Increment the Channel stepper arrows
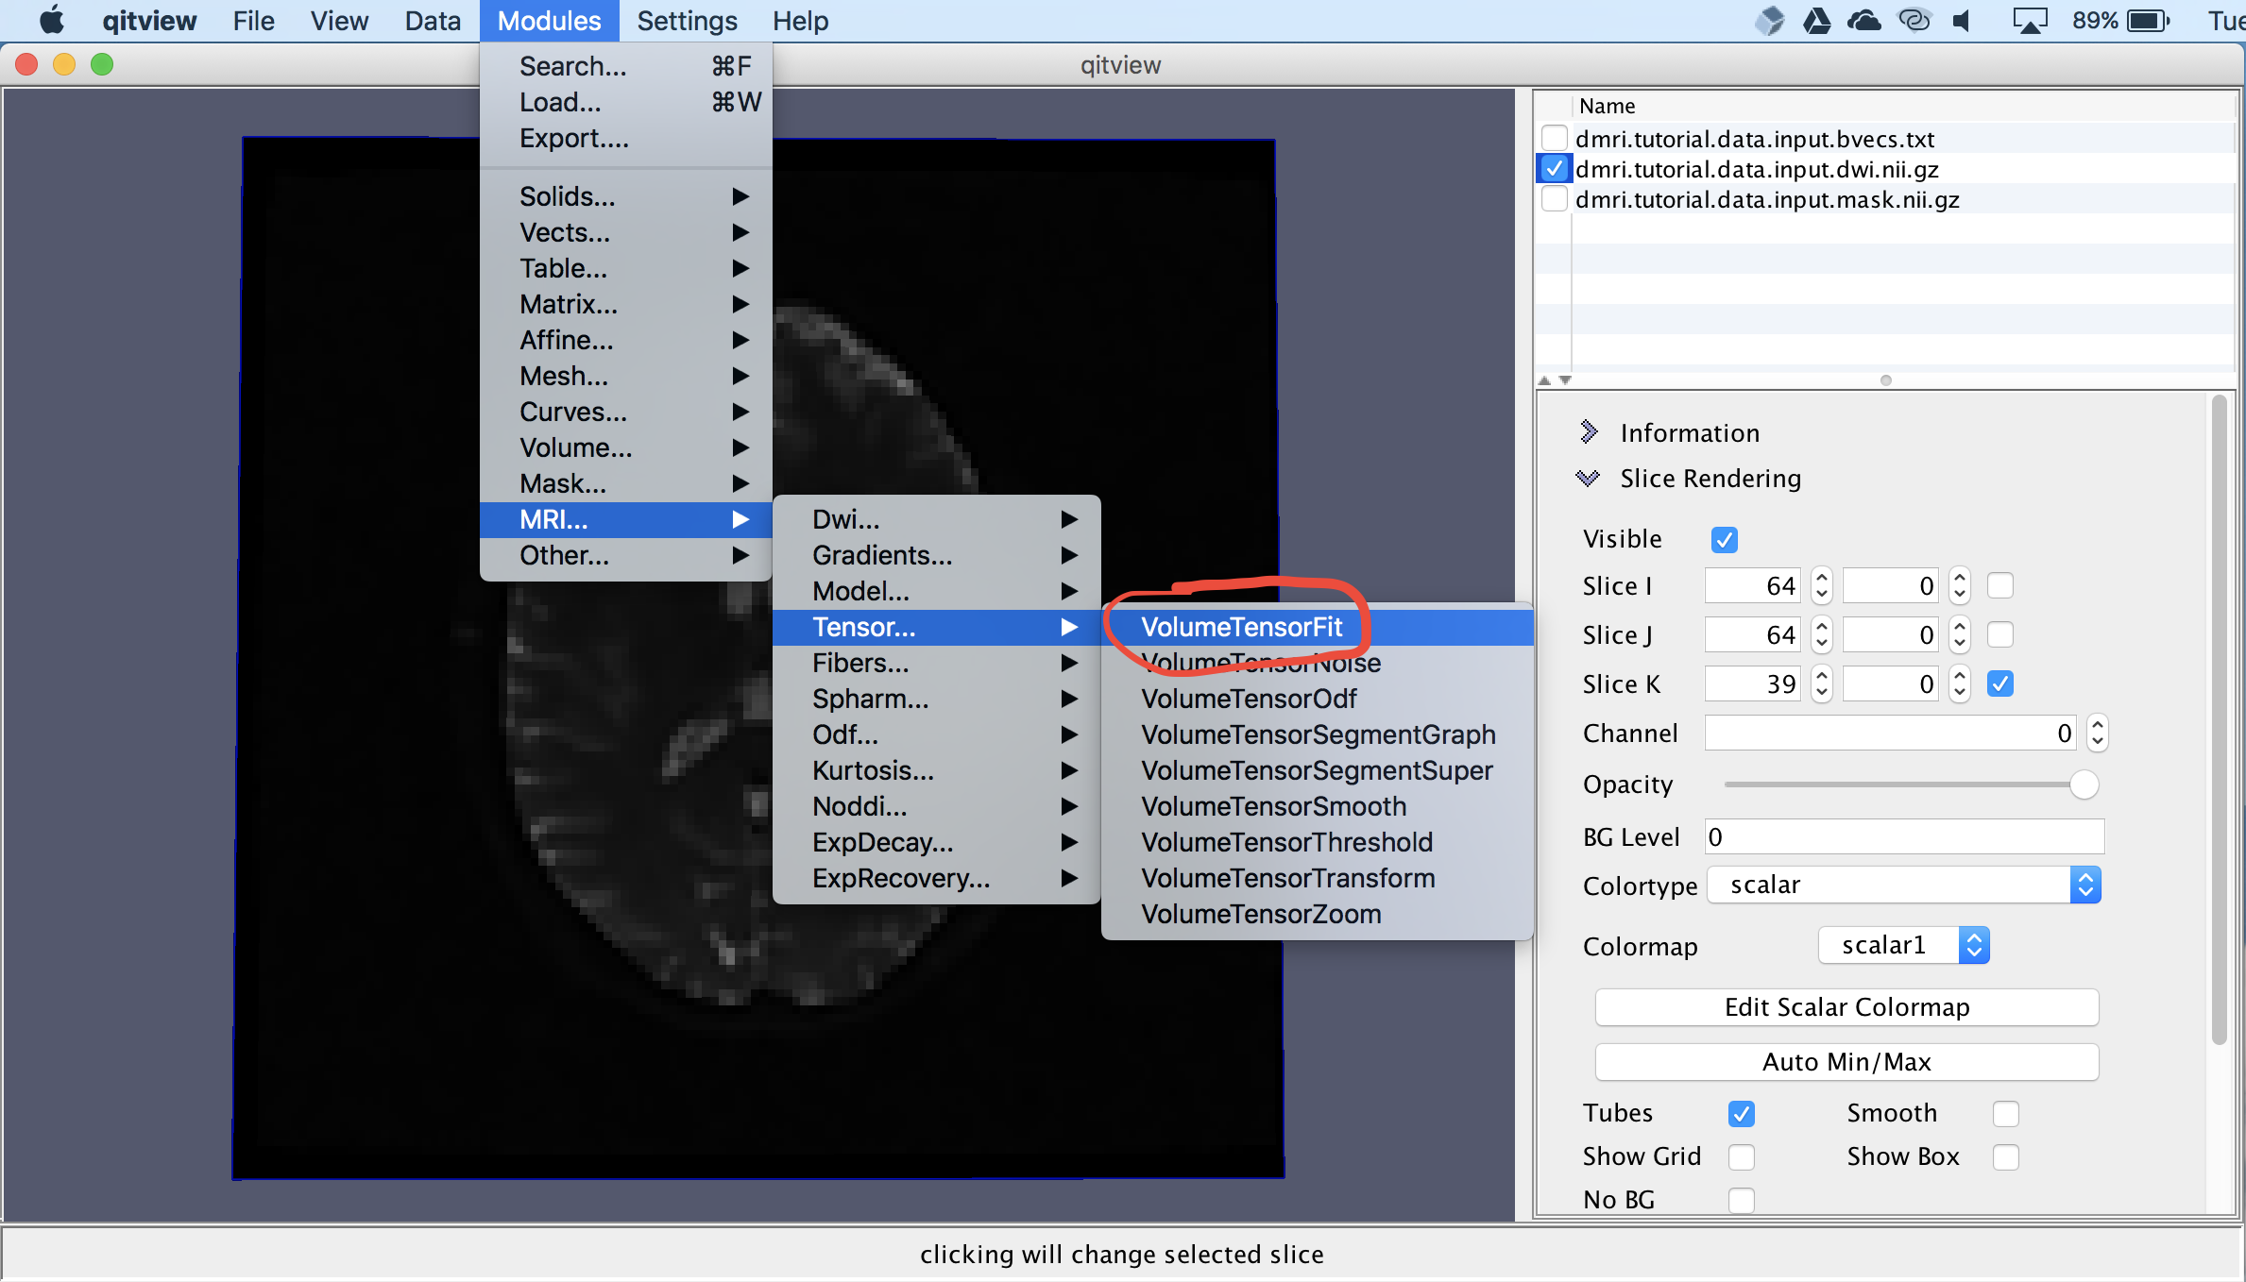The height and width of the screenshot is (1282, 2246). (x=2098, y=725)
